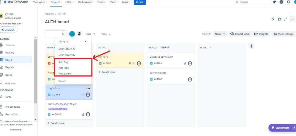Star the AUTH board
Viewport: 296px width, 136px height.
(280, 19)
